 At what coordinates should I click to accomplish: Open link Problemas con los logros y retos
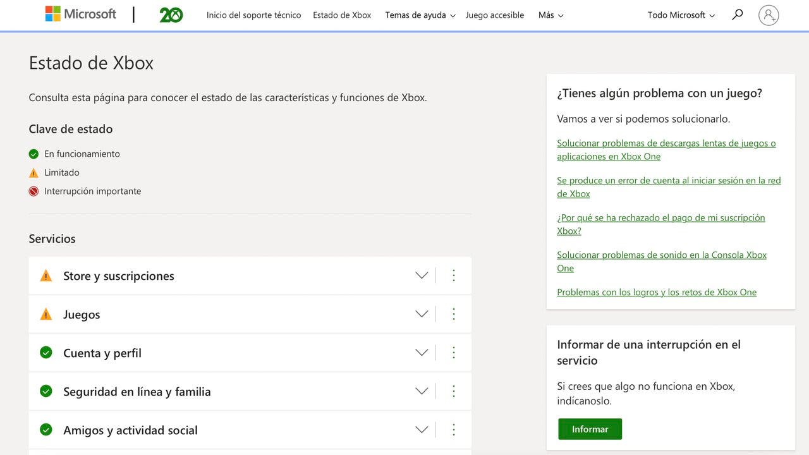coord(657,292)
